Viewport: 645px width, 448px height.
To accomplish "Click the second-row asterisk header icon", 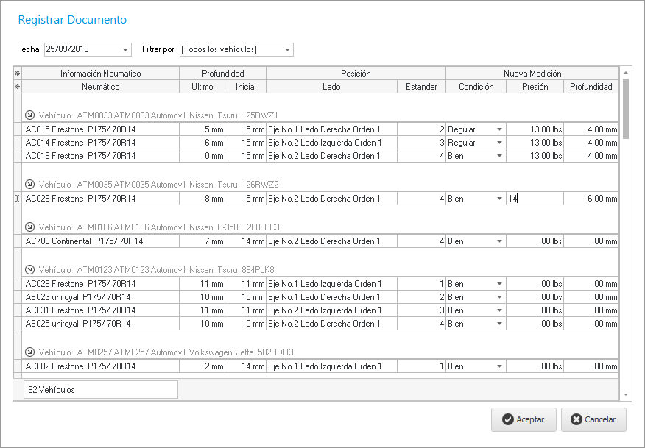I will pos(18,87).
